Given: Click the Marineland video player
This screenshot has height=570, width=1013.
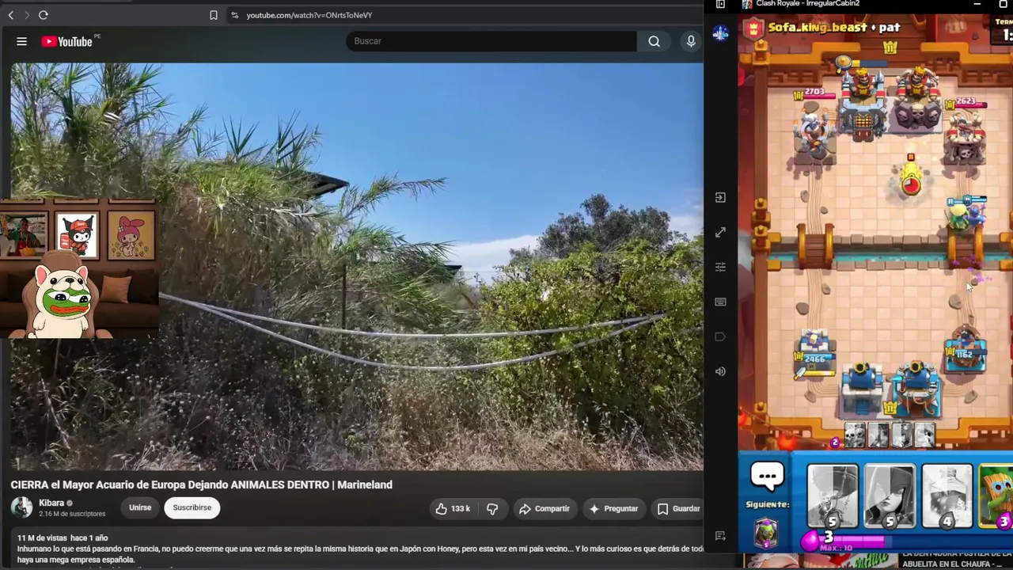Looking at the screenshot, I should click(357, 267).
